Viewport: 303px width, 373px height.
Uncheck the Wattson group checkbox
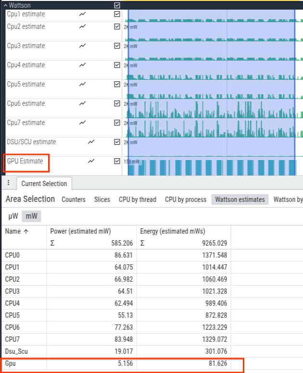[x=117, y=5]
